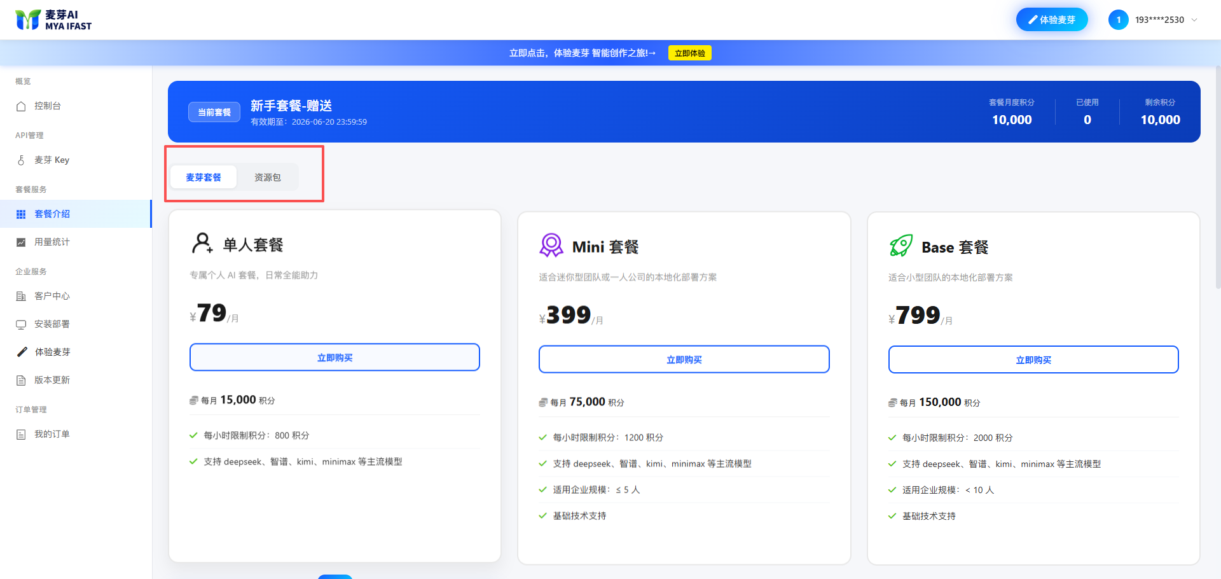Click the 193****2530 account name

tap(1159, 20)
